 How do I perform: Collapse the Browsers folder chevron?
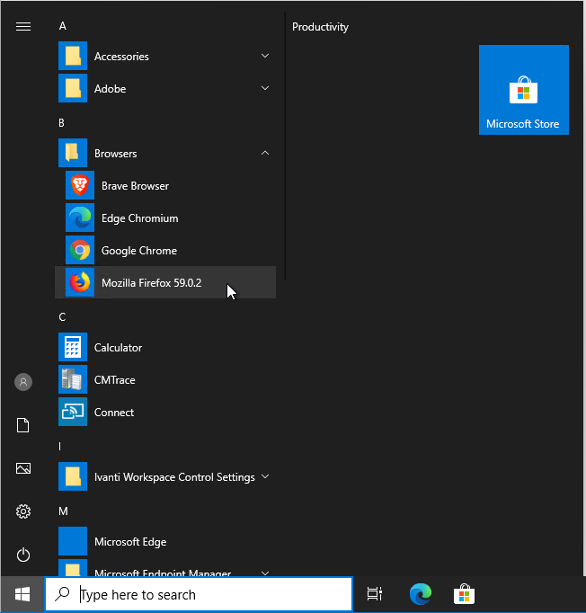(265, 153)
